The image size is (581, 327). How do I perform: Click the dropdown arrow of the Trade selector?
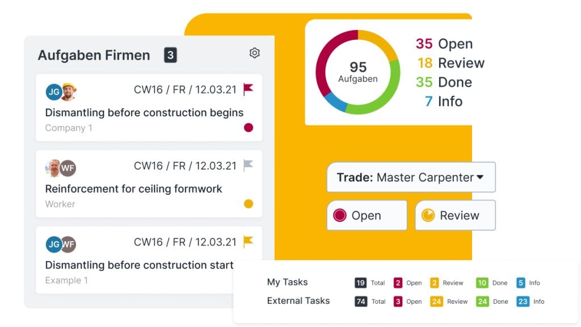click(480, 177)
